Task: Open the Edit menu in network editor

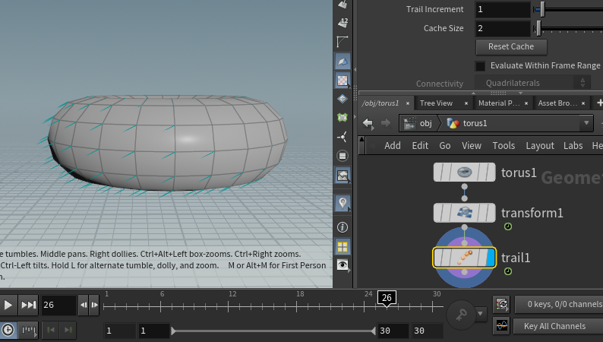Action: click(x=420, y=145)
